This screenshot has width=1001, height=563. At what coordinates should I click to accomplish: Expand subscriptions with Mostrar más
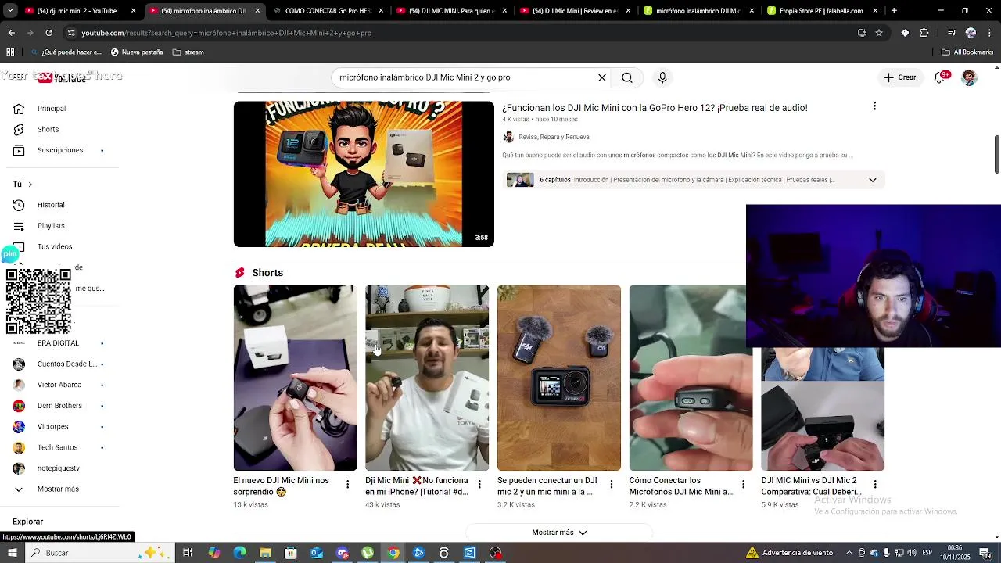coord(58,489)
